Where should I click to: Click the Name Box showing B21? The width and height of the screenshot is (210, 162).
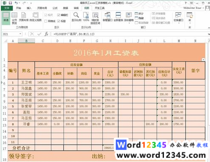pyautogui.click(x=11, y=34)
